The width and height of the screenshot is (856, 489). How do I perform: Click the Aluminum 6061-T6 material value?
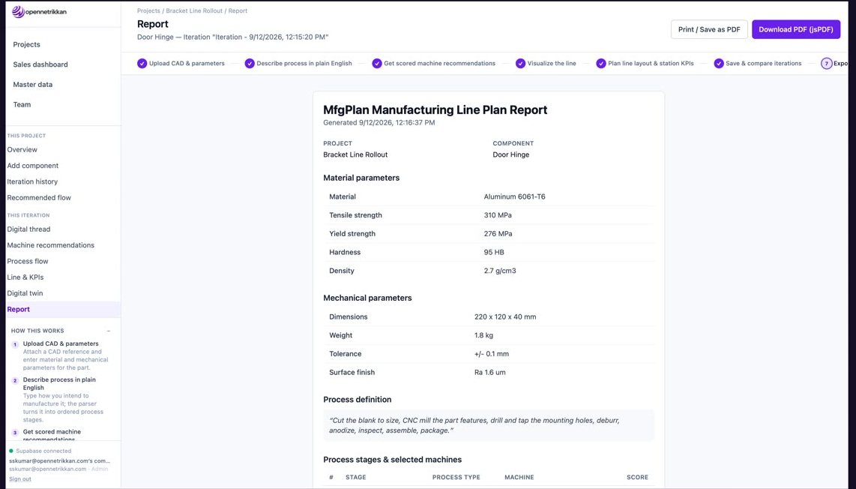coord(514,196)
